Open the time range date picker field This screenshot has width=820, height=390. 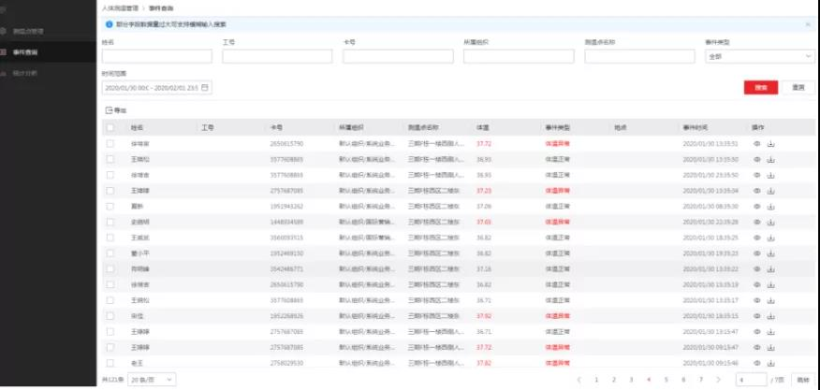pyautogui.click(x=156, y=87)
